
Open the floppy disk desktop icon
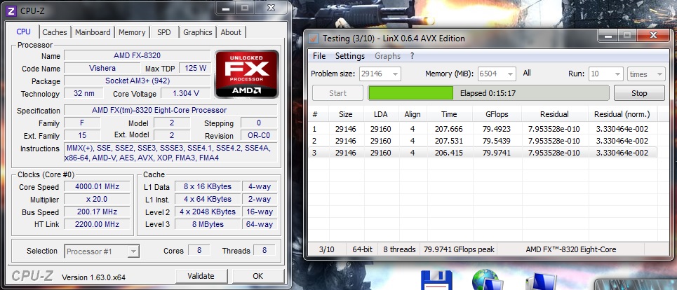coord(436,280)
